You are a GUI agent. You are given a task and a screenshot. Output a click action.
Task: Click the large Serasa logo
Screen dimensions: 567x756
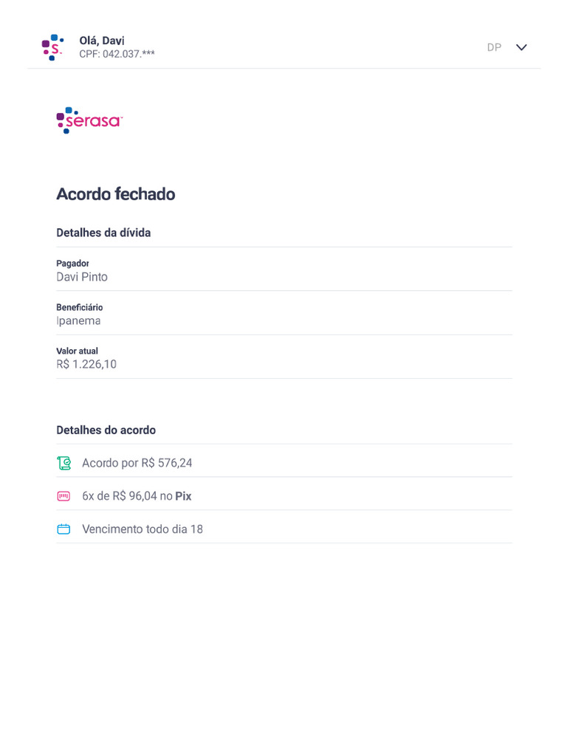(x=89, y=120)
